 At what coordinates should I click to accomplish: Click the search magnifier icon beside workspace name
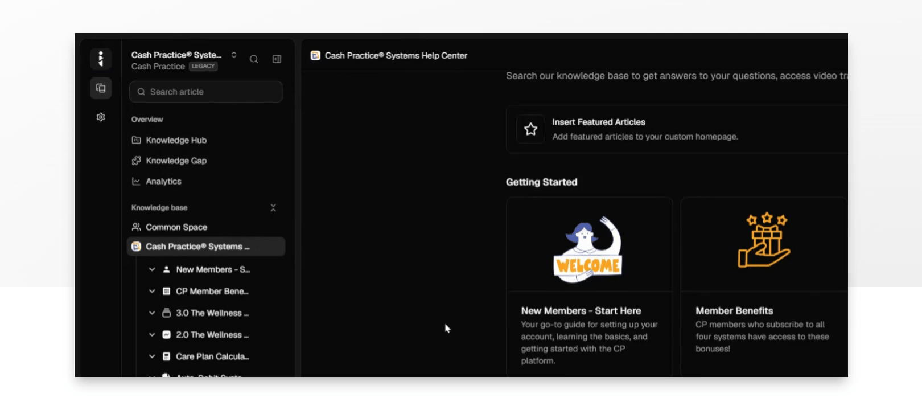point(254,59)
